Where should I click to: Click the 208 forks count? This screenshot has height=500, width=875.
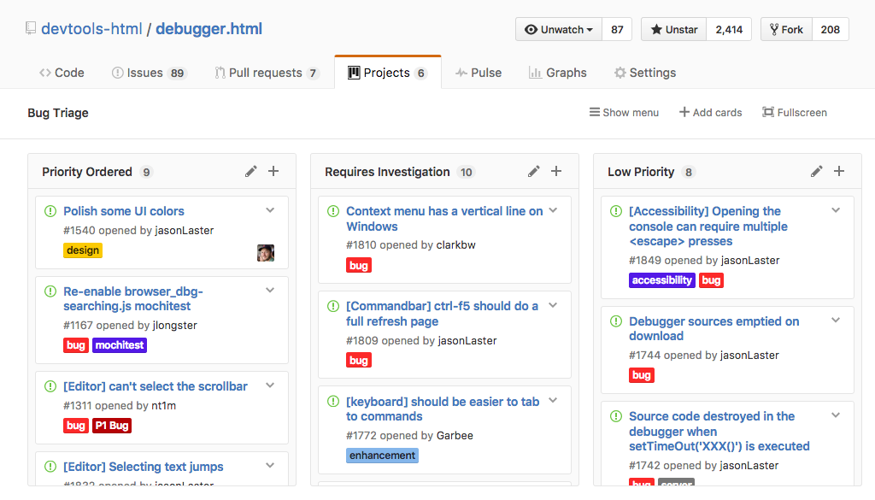click(x=831, y=30)
